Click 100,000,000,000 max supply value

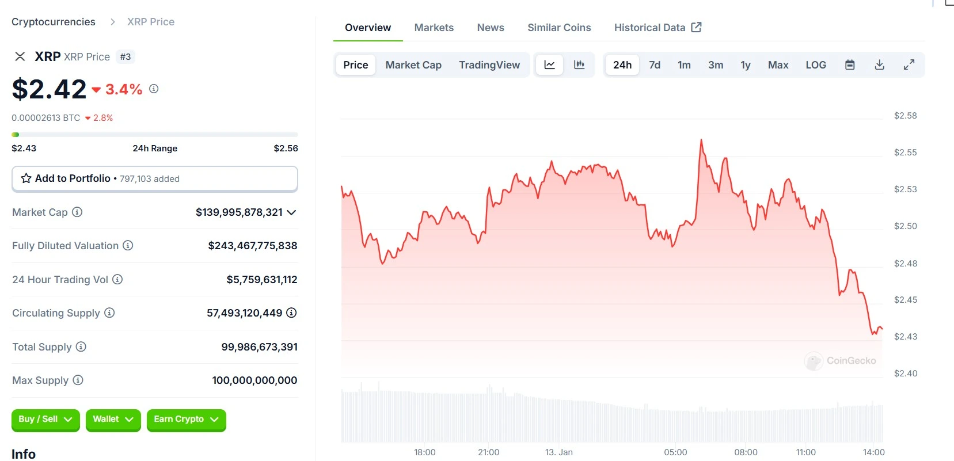coord(254,380)
